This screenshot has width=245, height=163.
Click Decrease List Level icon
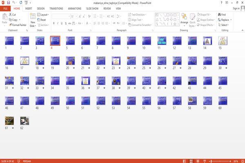coord(109,16)
